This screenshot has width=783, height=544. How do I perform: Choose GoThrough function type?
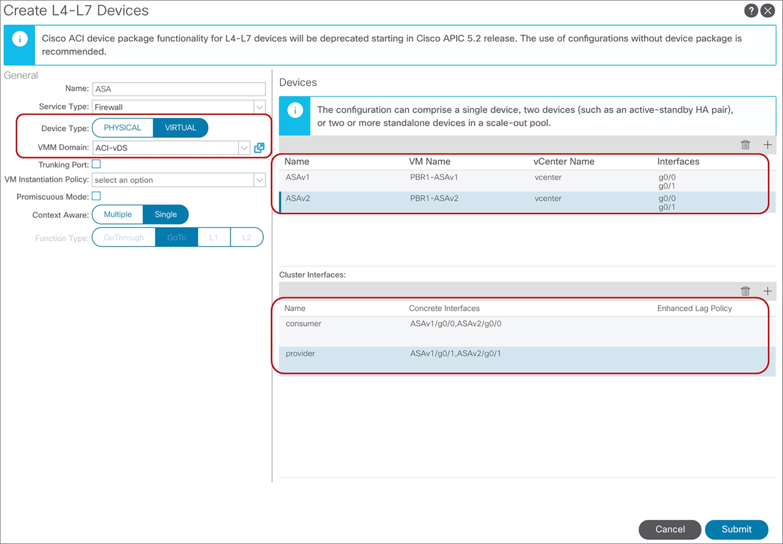pos(124,237)
